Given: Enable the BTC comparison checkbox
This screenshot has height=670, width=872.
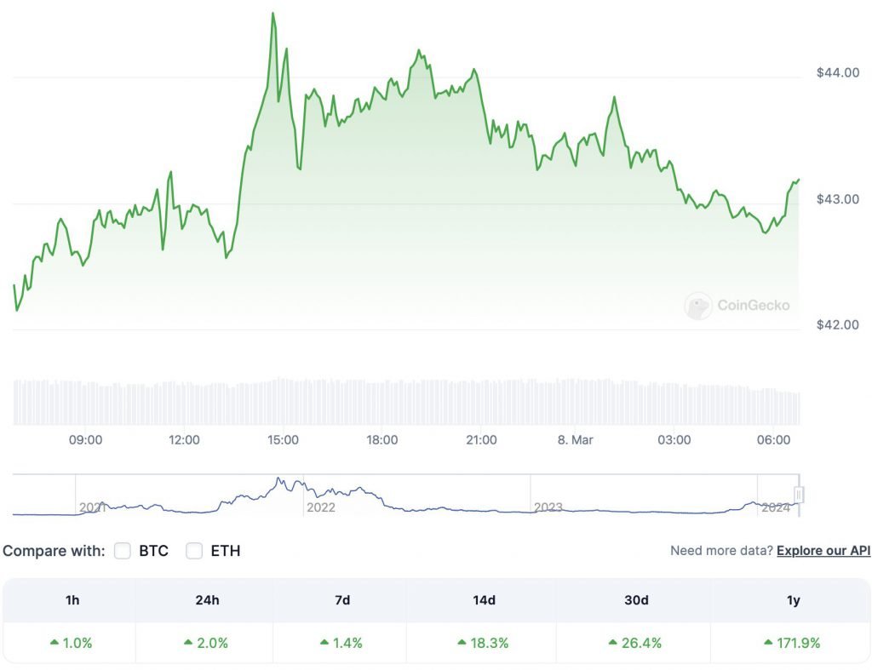Looking at the screenshot, I should click(123, 551).
